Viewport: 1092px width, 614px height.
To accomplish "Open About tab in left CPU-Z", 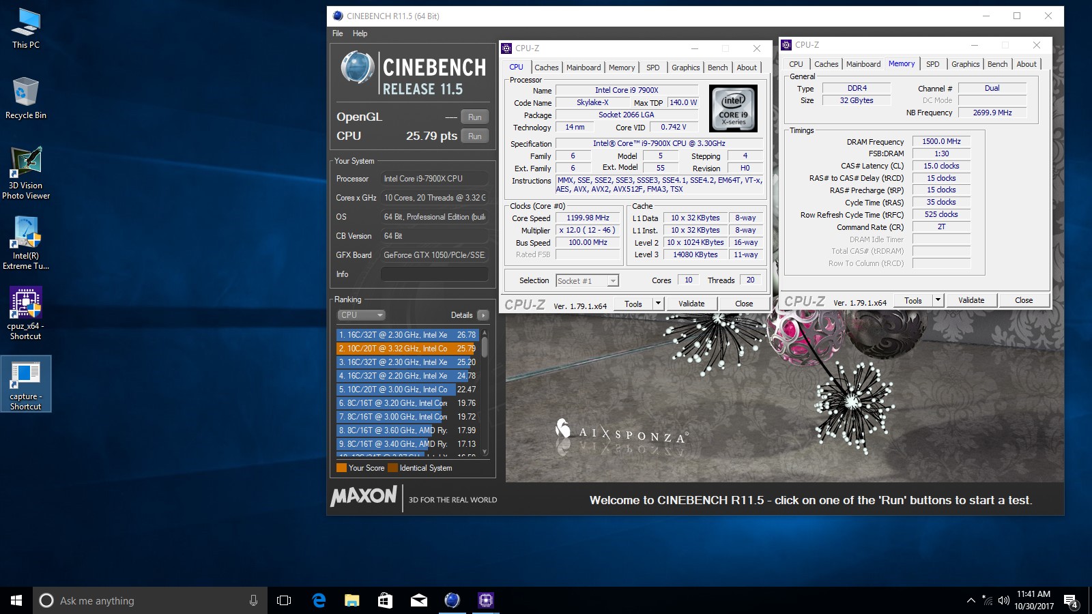I will [x=747, y=68].
